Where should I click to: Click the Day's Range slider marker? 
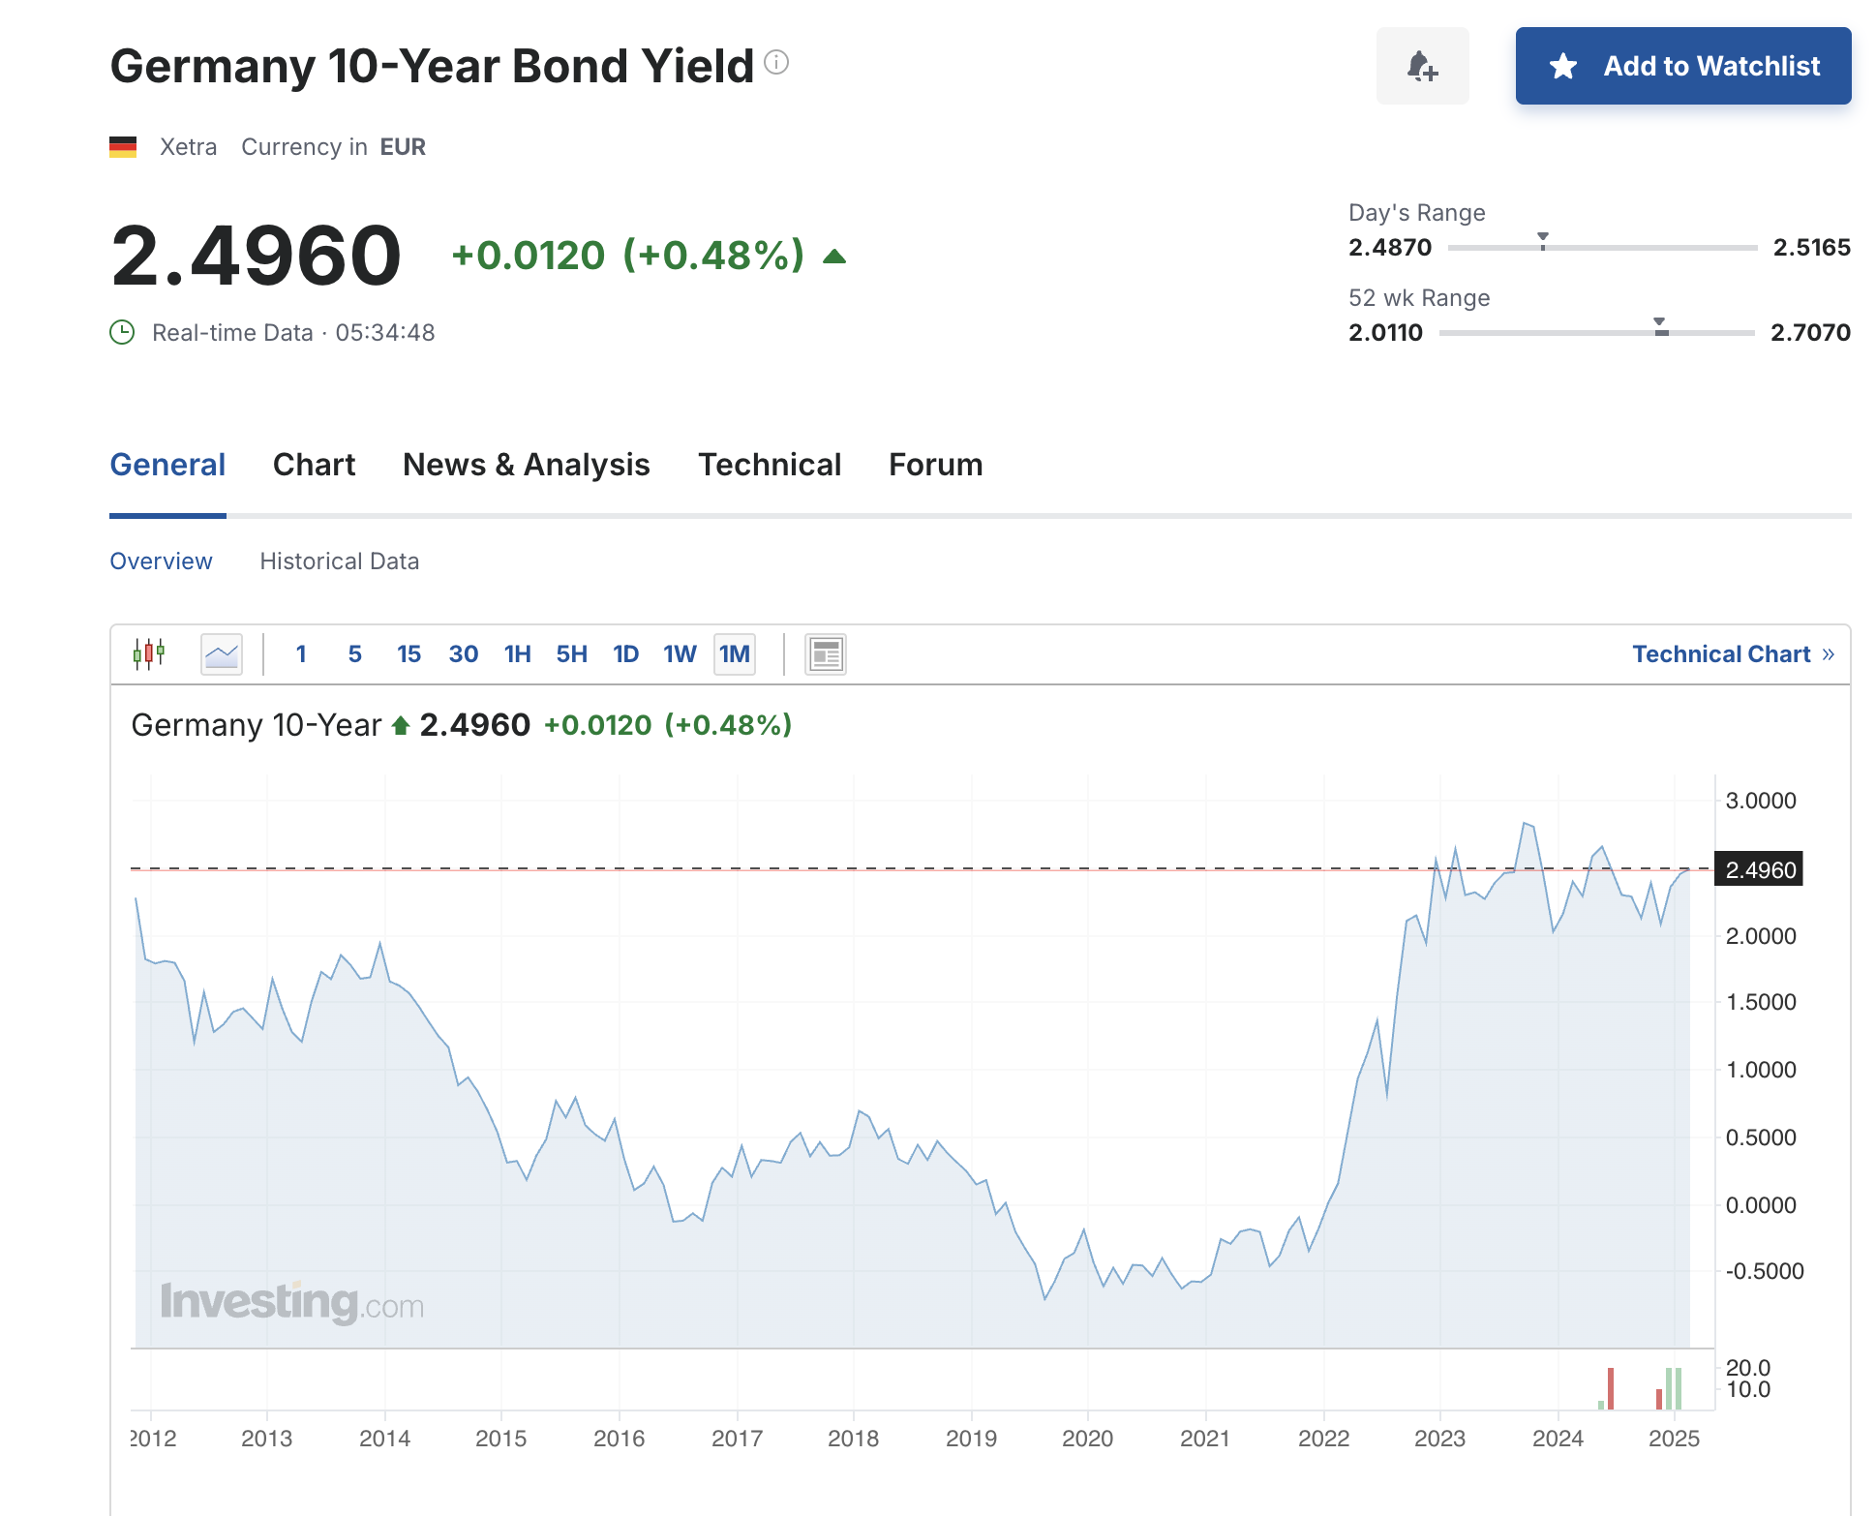coord(1543,240)
